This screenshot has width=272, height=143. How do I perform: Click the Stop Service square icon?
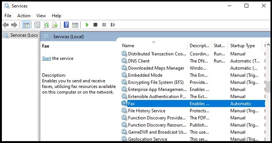tap(95, 25)
